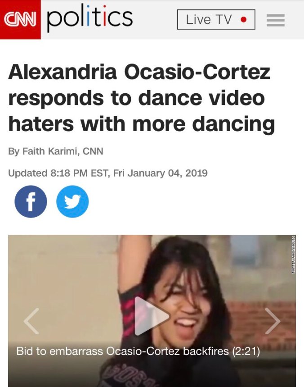This screenshot has height=387, width=304.
Task: Click the word 'Live TV' label
Action: click(x=209, y=19)
